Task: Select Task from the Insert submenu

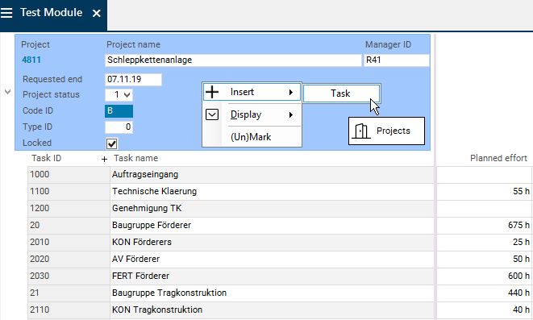Action: pyautogui.click(x=341, y=94)
